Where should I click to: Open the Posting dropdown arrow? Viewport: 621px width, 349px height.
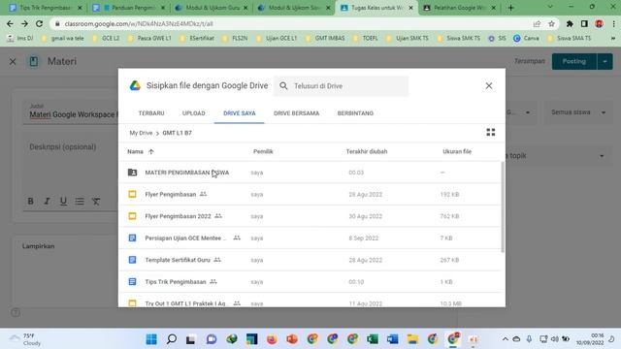coord(605,61)
